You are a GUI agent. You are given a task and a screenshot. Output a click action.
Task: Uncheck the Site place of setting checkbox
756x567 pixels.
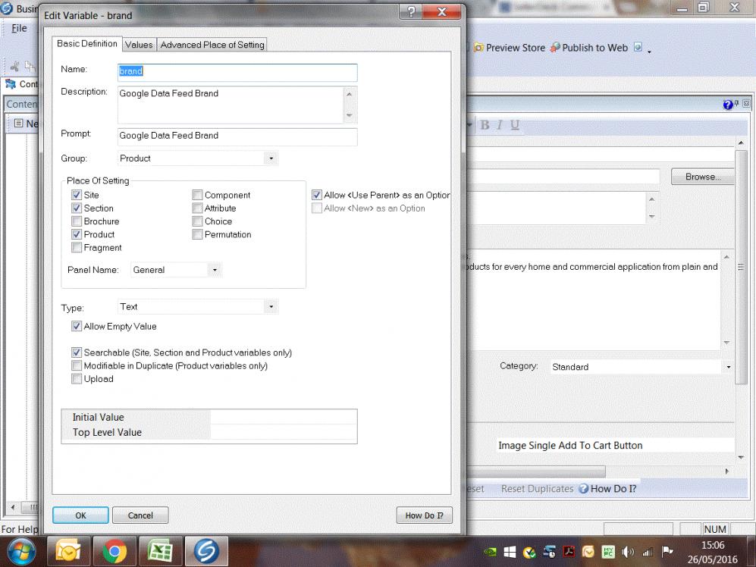coord(77,195)
